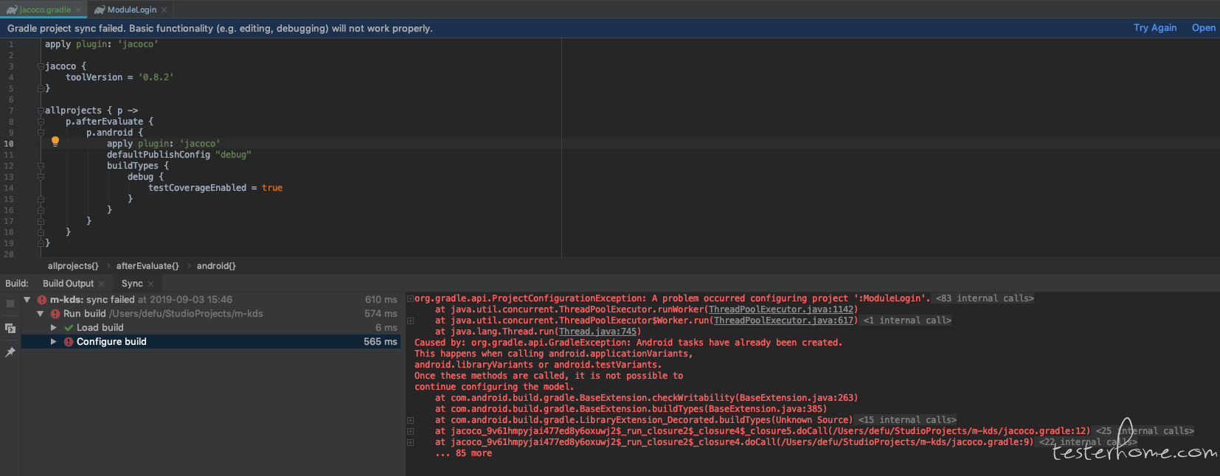The height and width of the screenshot is (476, 1220).
Task: Click Try Again in the sync banner
Action: (1155, 28)
